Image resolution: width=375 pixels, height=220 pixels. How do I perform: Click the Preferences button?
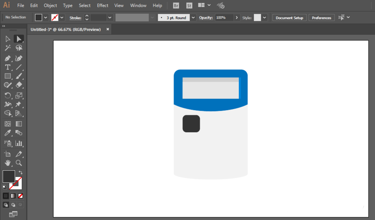tap(321, 18)
